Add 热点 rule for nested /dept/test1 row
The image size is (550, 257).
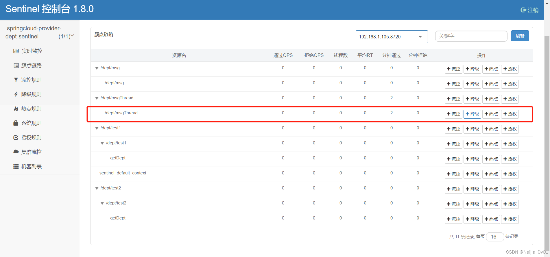(x=491, y=144)
